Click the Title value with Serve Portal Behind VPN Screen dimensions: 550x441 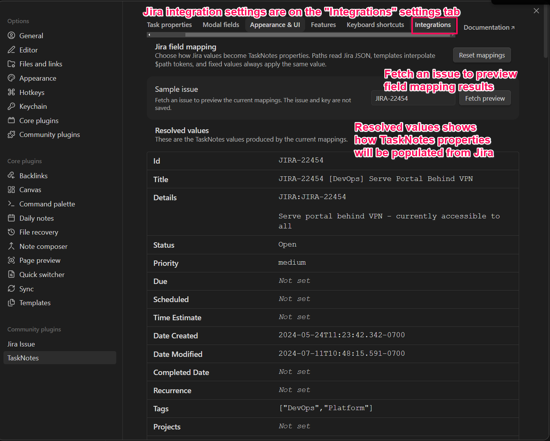(375, 179)
